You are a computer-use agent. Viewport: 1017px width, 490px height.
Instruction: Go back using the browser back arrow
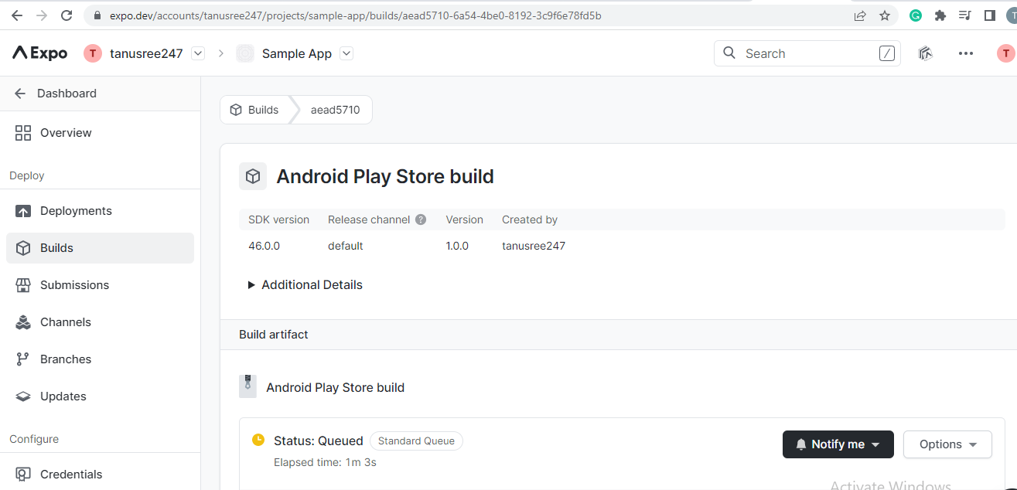coord(17,15)
